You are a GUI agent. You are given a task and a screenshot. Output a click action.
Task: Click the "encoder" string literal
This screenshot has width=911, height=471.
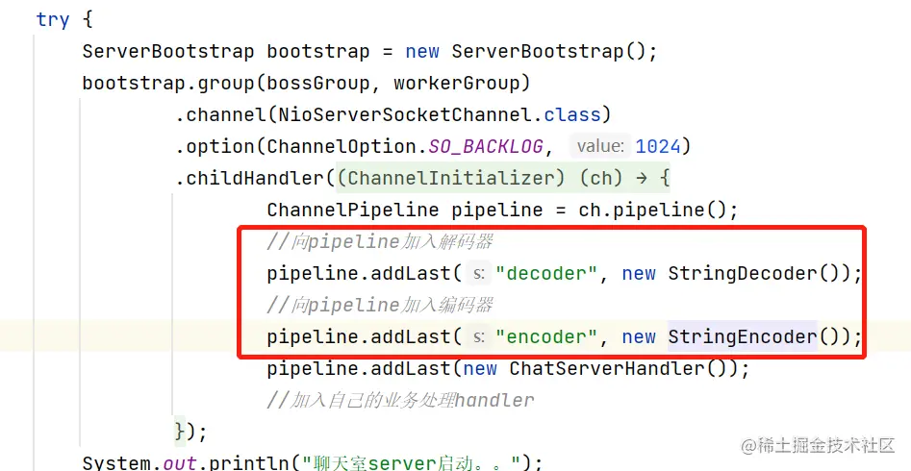[x=546, y=336]
